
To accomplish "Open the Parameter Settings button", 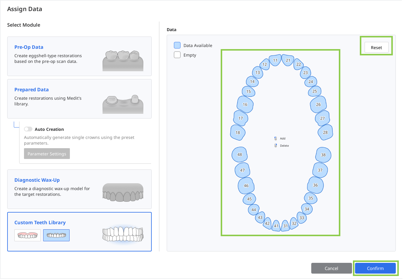I will [x=47, y=154].
